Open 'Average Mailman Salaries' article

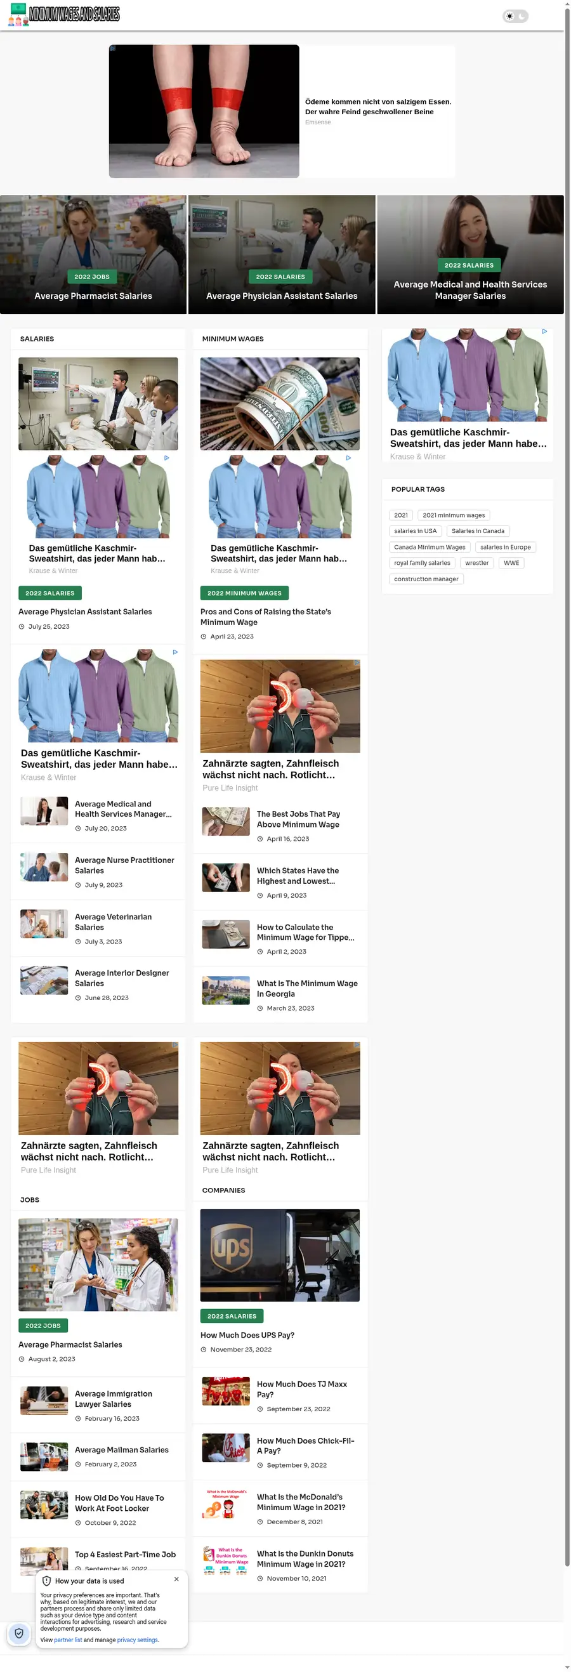[x=122, y=1449]
